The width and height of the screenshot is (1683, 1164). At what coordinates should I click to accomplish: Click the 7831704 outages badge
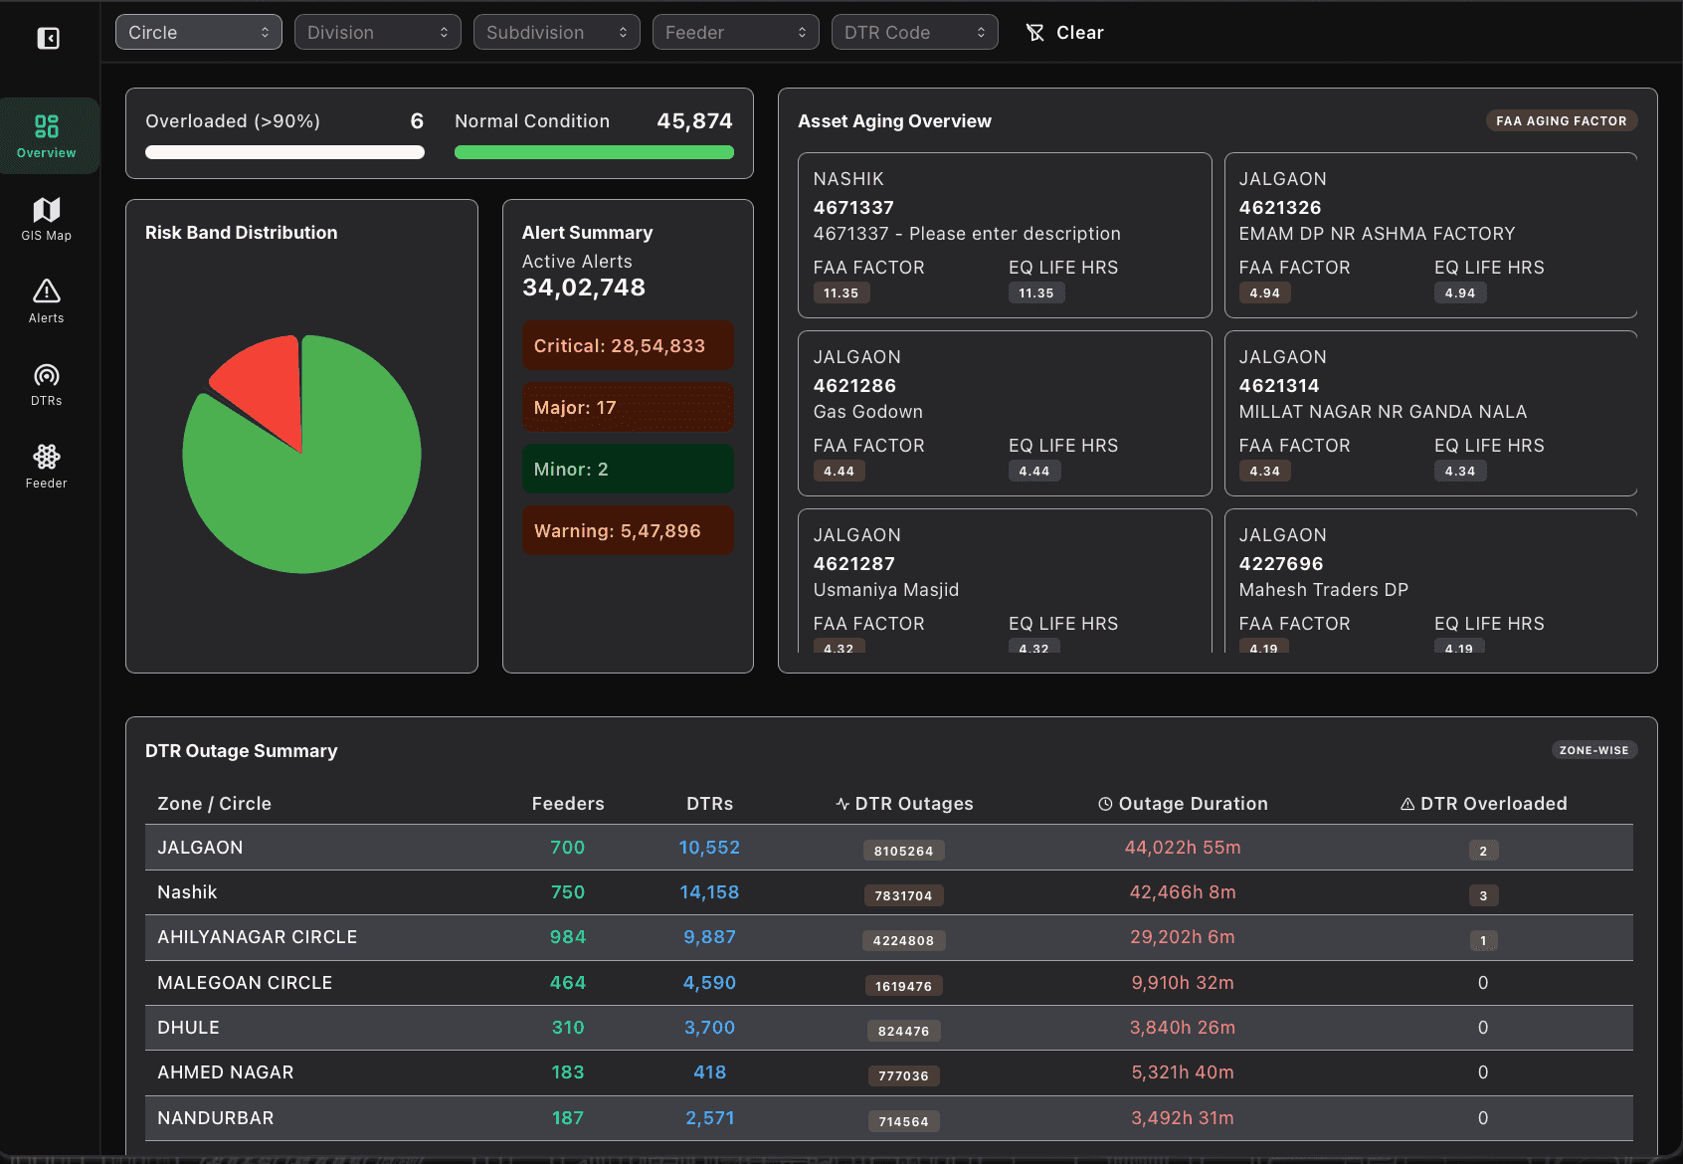coord(904,895)
